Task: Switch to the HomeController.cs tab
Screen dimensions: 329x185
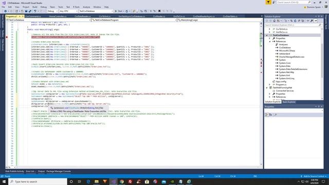Action: (58, 16)
